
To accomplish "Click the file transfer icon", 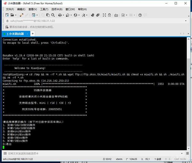I will tap(68, 15).
